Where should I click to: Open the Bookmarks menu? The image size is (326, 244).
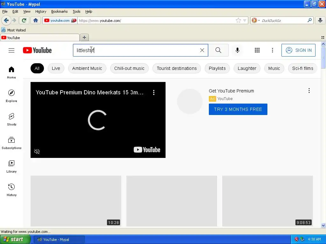point(60,11)
